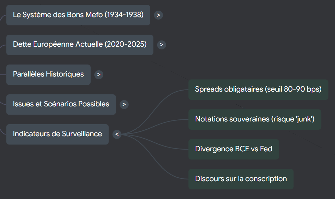This screenshot has height=199, width=335.
Task: Expand Dette Européenne Actuelle branch arrow
Action: pyautogui.click(x=162, y=45)
